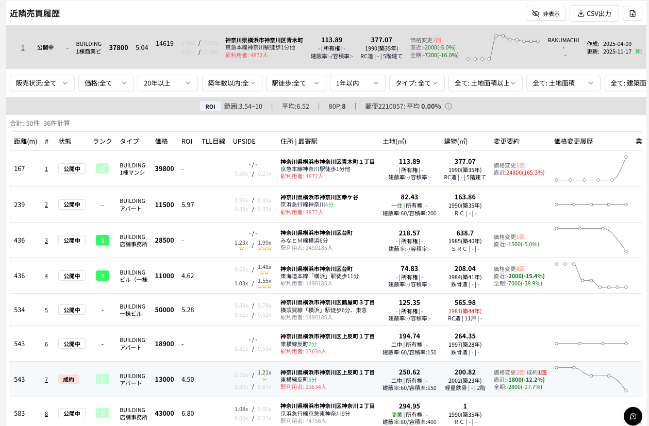Click the price trend chart thumbnail on row 4

click(590, 276)
